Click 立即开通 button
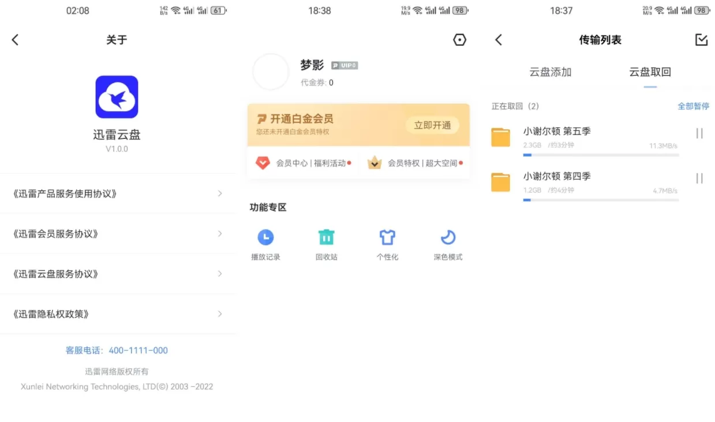The width and height of the screenshot is (715, 422). pyautogui.click(x=432, y=125)
